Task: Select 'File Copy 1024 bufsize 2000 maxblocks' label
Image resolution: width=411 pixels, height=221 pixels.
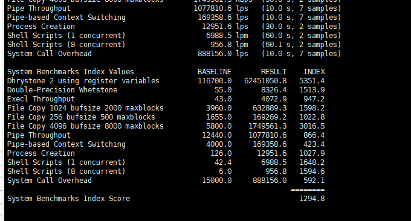Action: pos(85,108)
